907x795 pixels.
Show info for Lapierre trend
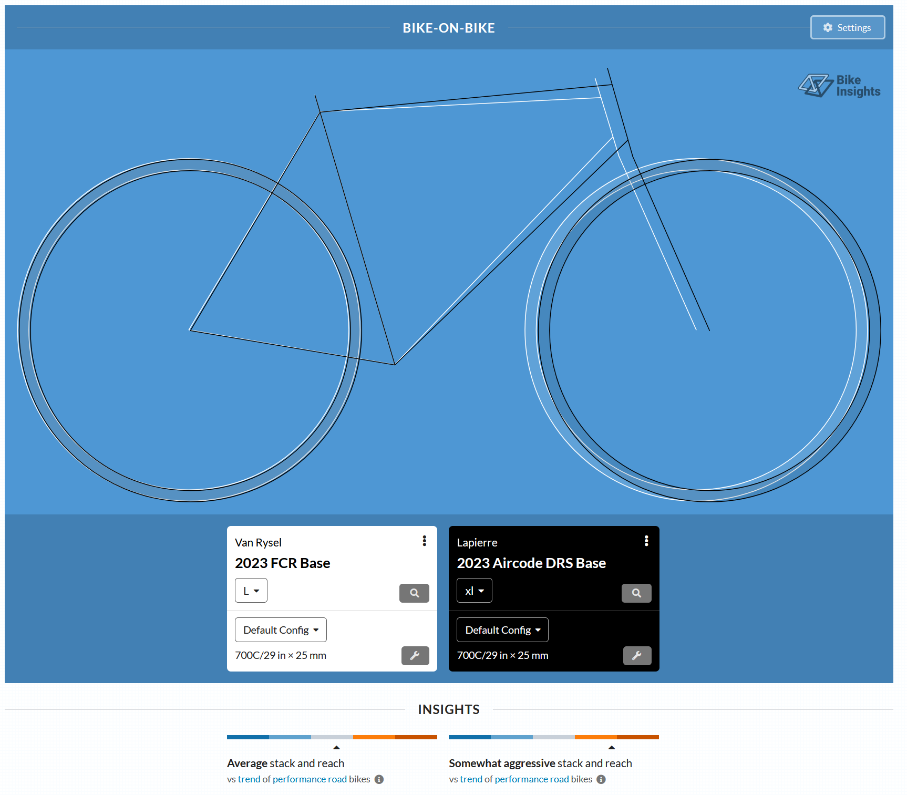tap(601, 779)
